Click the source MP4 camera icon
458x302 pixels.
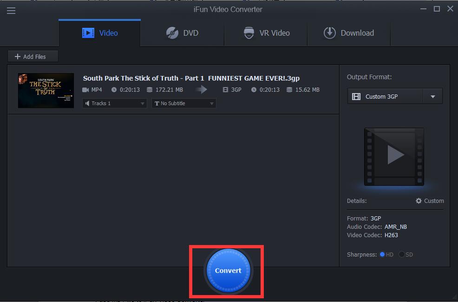pos(85,90)
